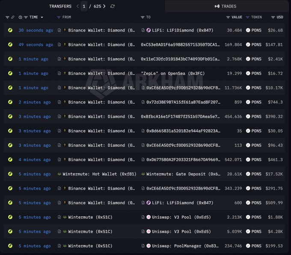
Task: Open Wintermute: Gate Deposit entry
Action: 183,174
